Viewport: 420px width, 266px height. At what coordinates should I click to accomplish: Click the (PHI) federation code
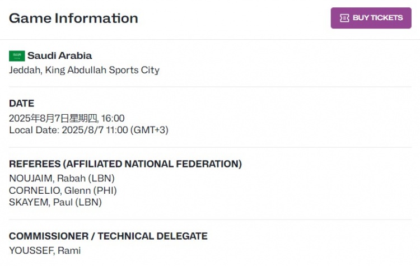(x=105, y=190)
